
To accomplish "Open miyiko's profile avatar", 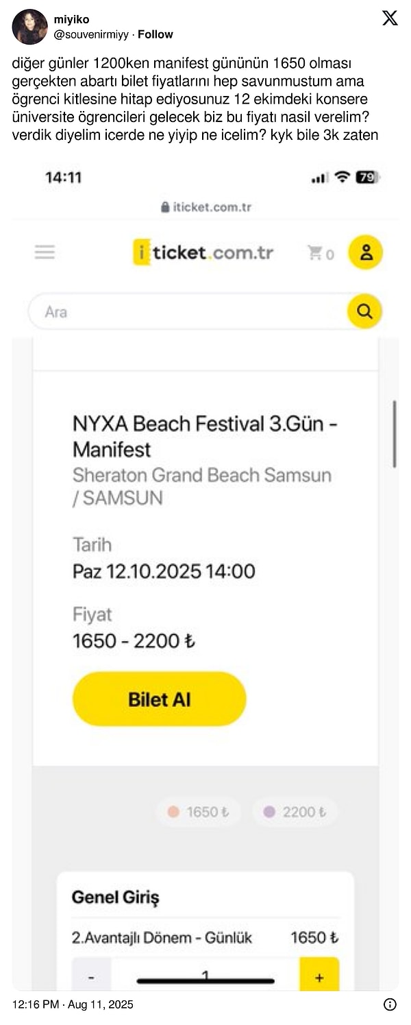I will coord(29,27).
